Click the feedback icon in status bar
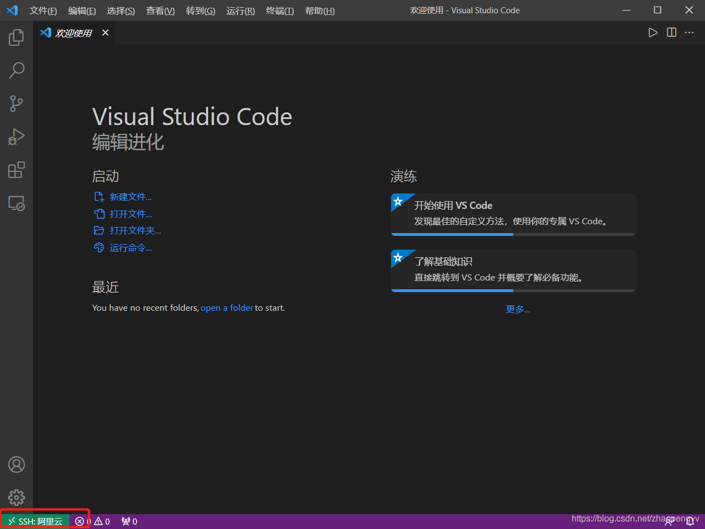This screenshot has width=705, height=529. pos(669,521)
